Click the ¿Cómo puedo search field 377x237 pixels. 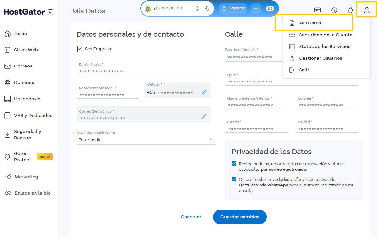point(168,8)
